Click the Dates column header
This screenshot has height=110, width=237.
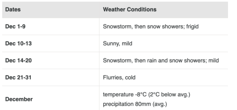[x=13, y=10]
